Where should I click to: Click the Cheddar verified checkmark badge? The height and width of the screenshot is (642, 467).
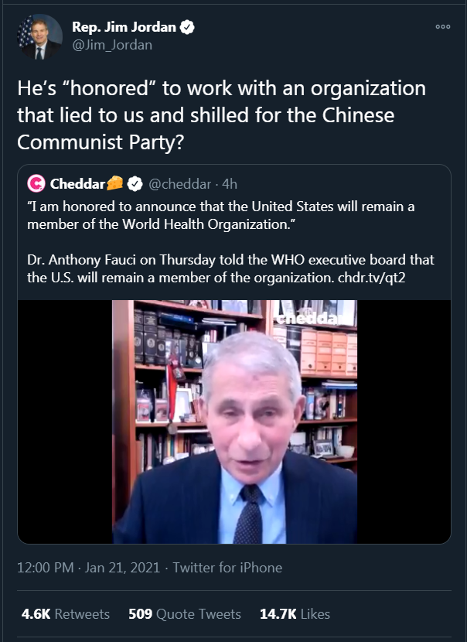tap(135, 184)
